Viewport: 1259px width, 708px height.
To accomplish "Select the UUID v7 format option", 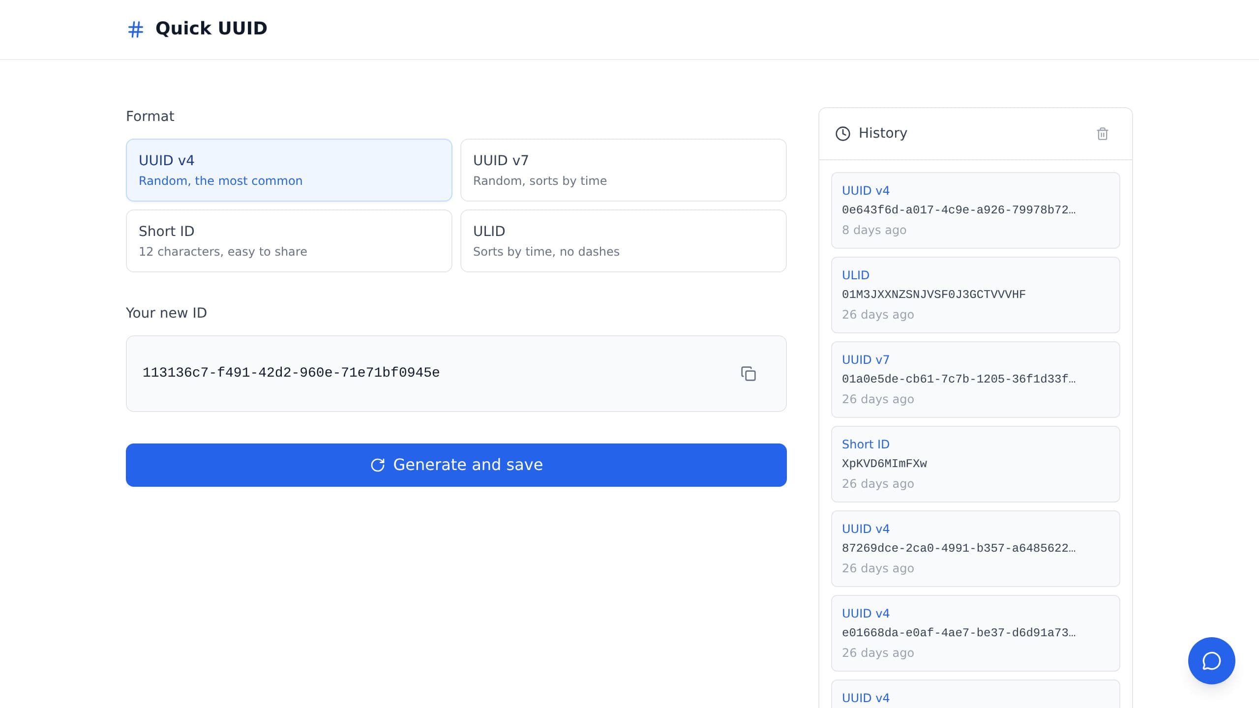I will pyautogui.click(x=623, y=170).
